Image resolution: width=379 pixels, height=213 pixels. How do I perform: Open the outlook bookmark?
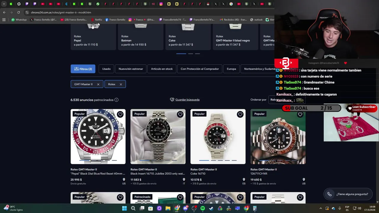coord(256,20)
